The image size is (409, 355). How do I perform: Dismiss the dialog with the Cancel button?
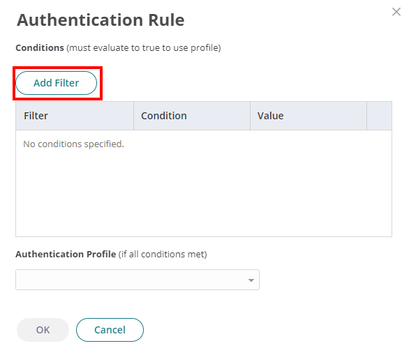(x=110, y=330)
